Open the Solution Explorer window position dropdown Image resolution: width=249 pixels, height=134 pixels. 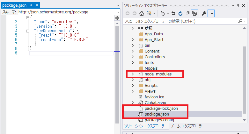coord(233,5)
